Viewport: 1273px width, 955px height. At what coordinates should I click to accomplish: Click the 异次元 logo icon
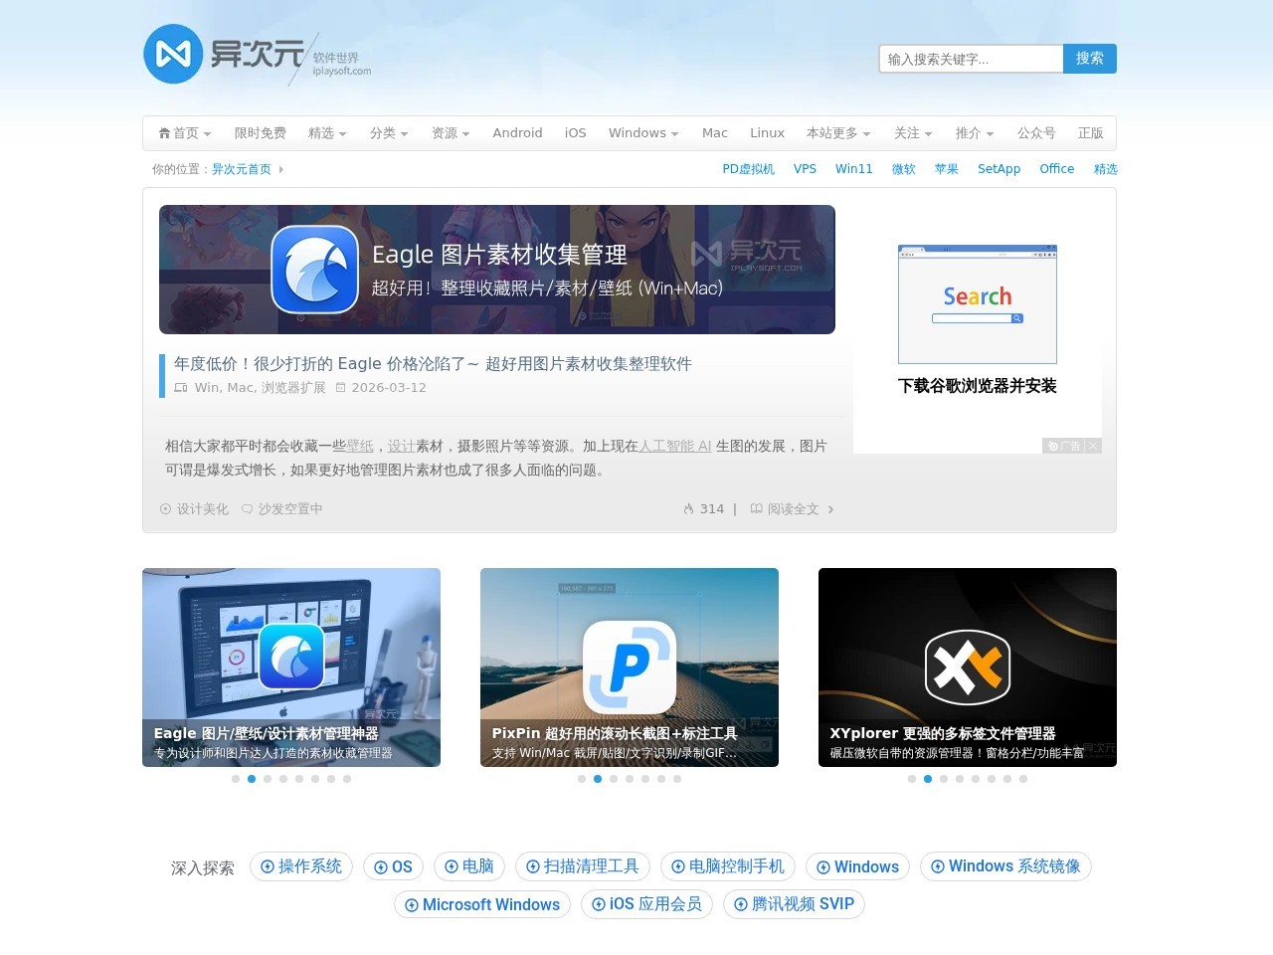coord(174,55)
